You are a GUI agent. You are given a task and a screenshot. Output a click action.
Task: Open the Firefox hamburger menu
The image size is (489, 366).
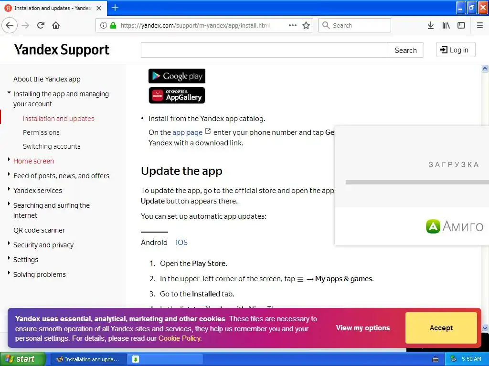480,26
